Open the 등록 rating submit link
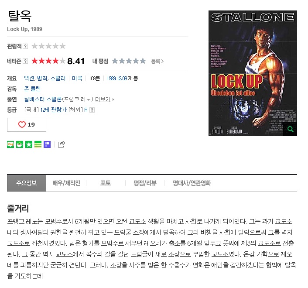Image resolution: width=308 pixels, height=288 pixels. (157, 61)
